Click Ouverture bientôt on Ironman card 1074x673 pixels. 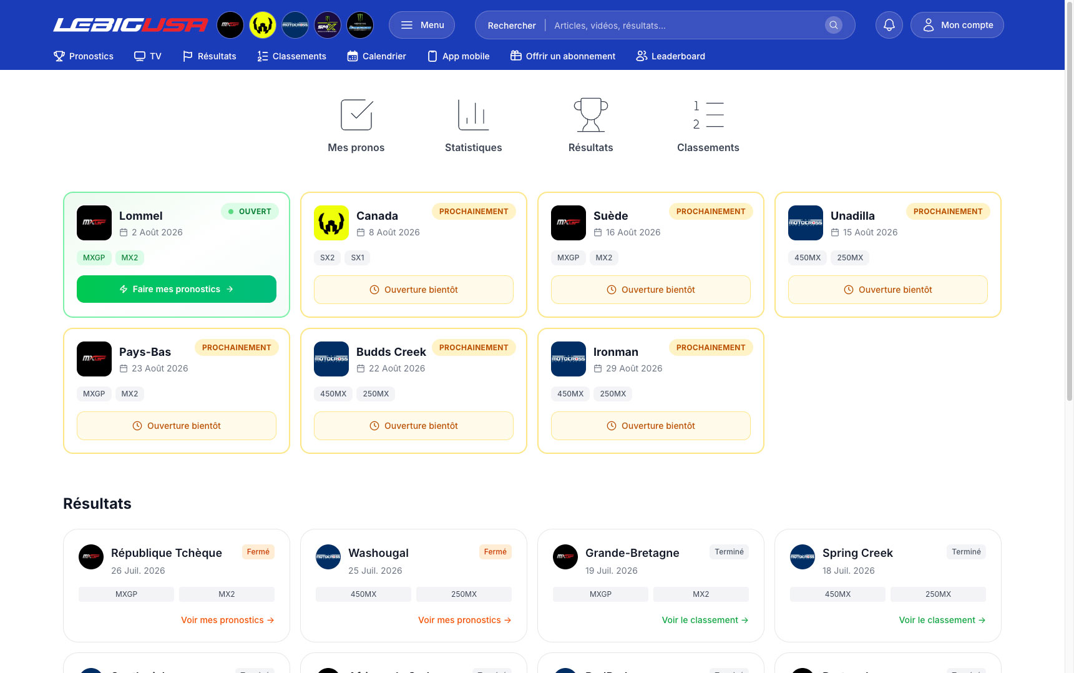[x=651, y=426]
